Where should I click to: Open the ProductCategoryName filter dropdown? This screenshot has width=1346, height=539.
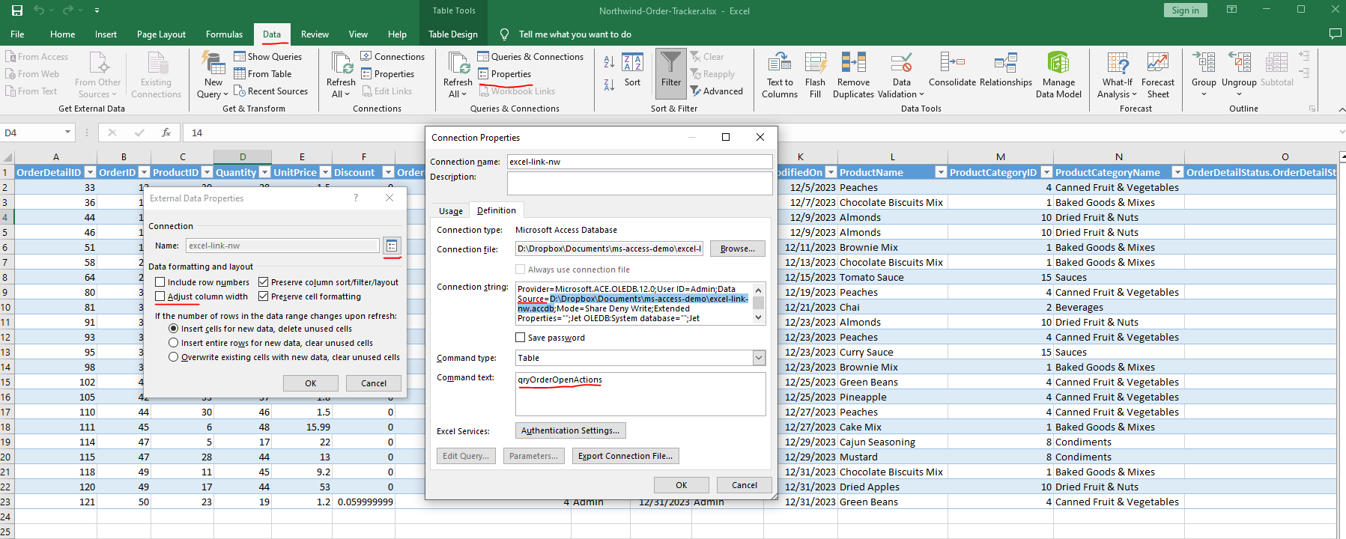point(1177,172)
